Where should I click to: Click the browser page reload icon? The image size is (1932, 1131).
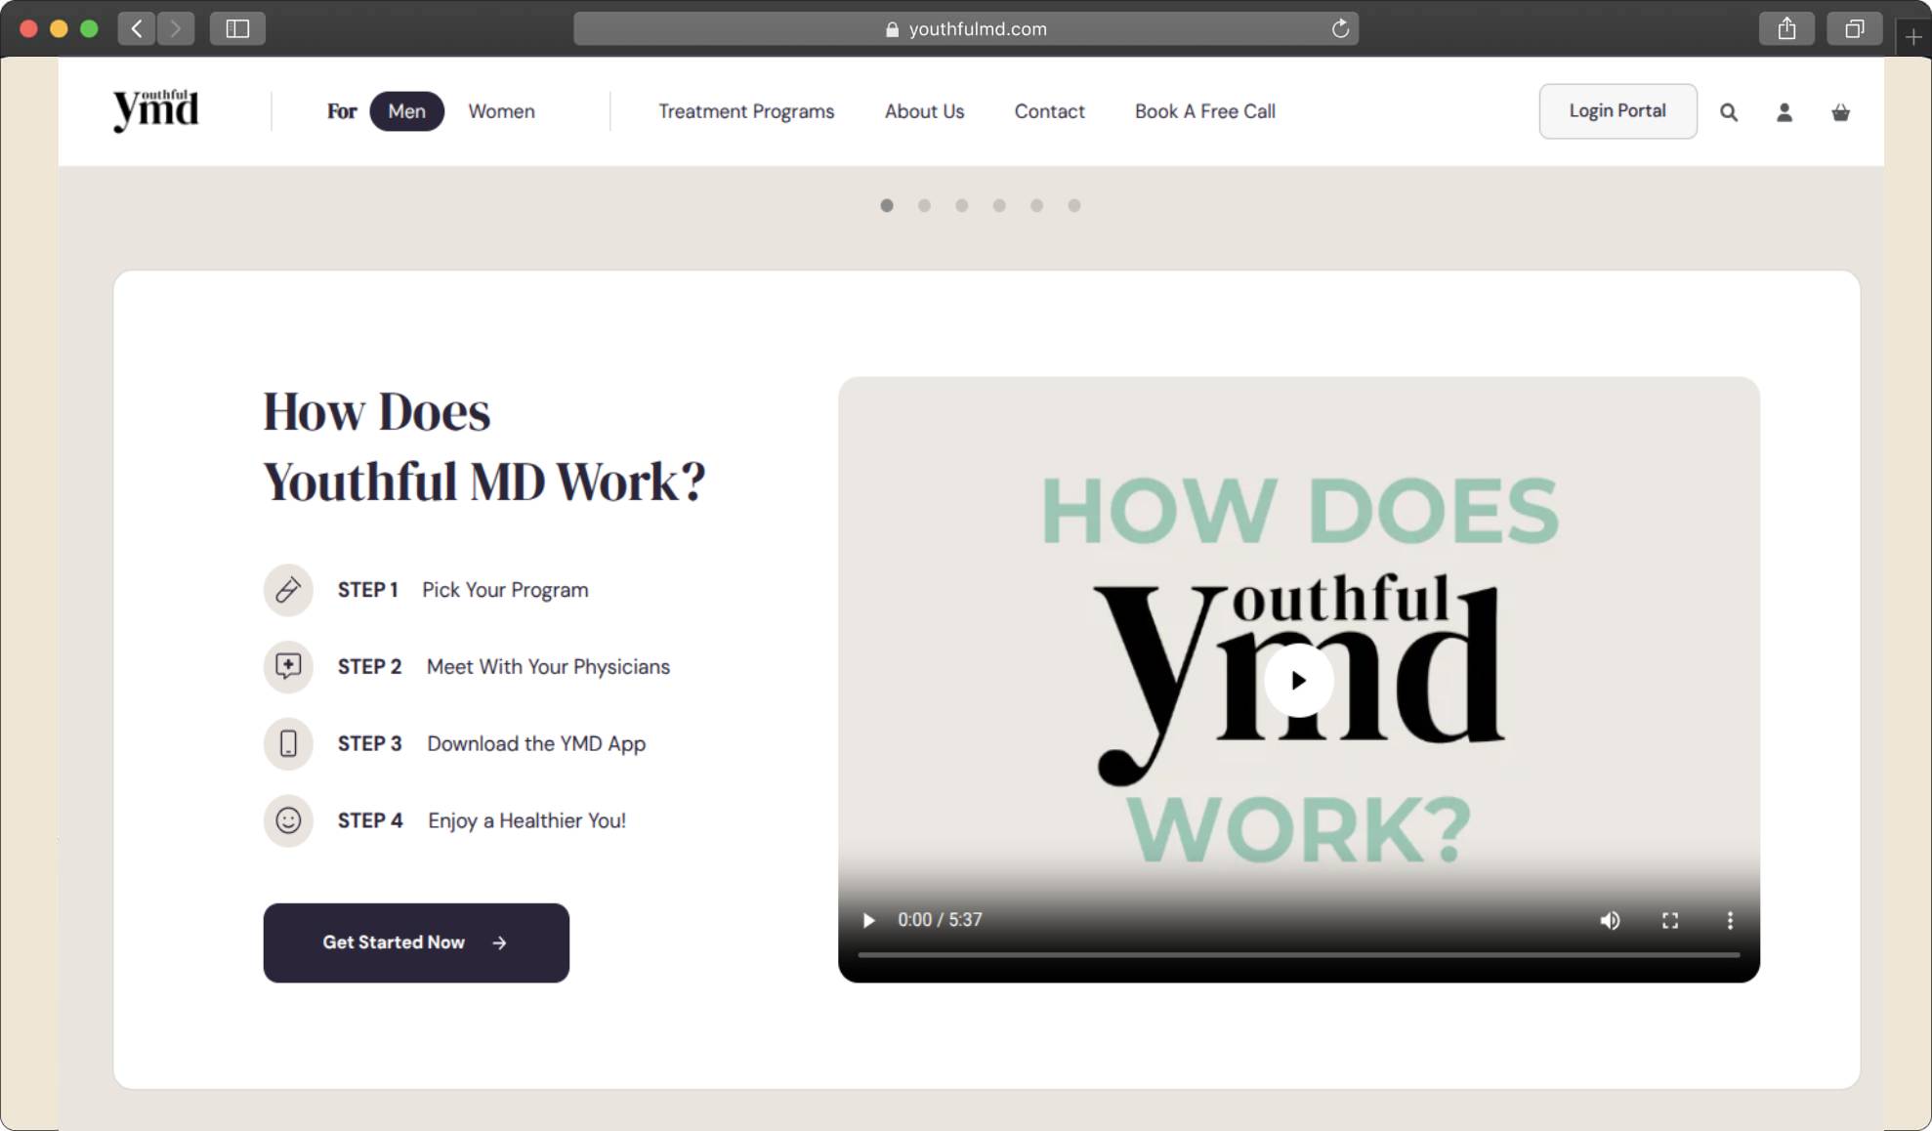click(x=1340, y=28)
